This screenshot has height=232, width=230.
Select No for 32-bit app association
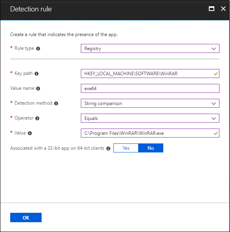(x=151, y=148)
